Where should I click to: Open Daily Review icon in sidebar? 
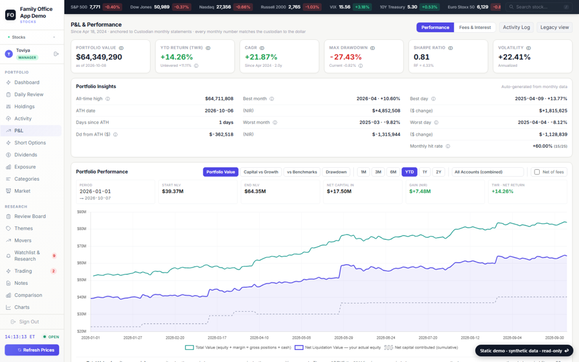(x=8, y=95)
